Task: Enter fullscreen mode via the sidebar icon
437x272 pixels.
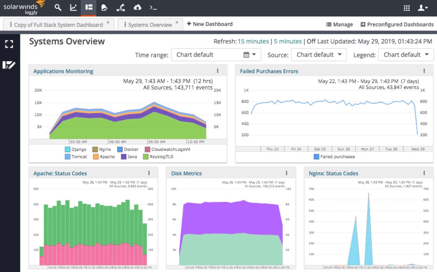Action: 10,44
